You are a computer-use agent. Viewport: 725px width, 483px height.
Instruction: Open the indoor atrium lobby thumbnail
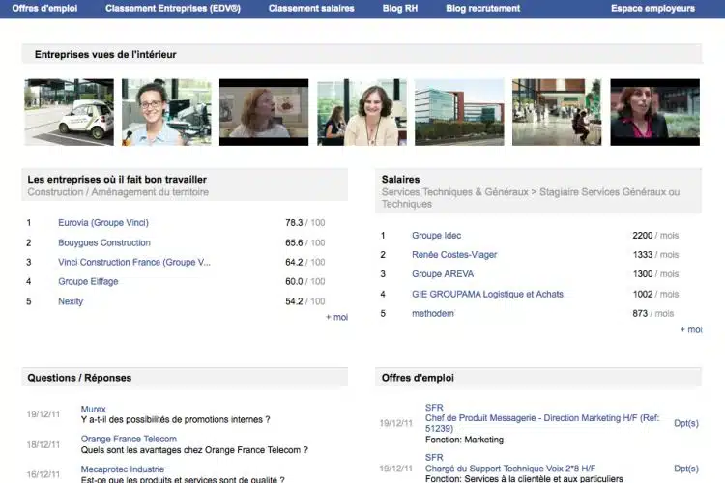557,112
